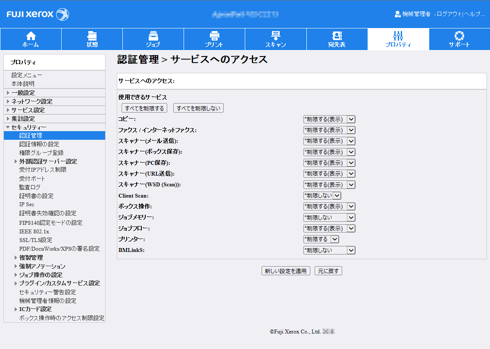Image resolution: width=490 pixels, height=349 pixels.
Task: Click the 機械管理者 user icon
Action: 397,14
